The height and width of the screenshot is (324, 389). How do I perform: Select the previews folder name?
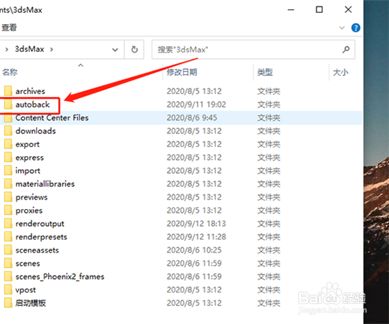(x=31, y=197)
